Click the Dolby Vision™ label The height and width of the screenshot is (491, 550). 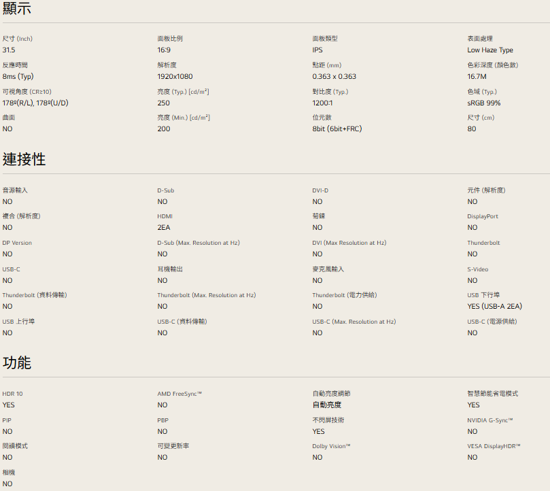pos(331,446)
